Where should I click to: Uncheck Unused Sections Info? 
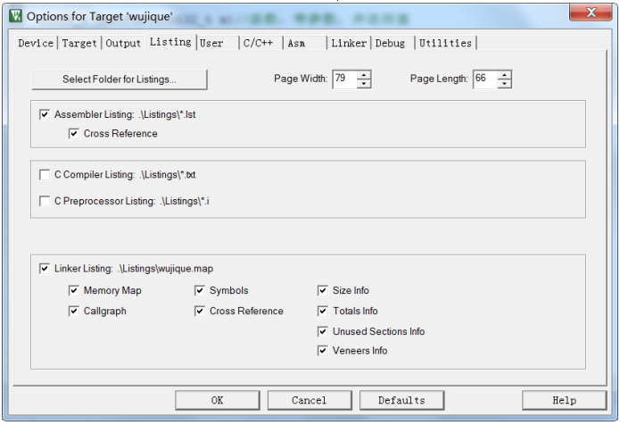pyautogui.click(x=323, y=331)
